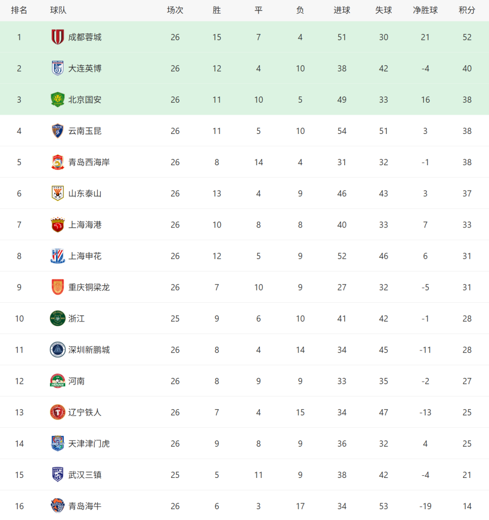The height and width of the screenshot is (520, 489).
Task: Open the 辽宁铁人 team name link
Action: 85,412
